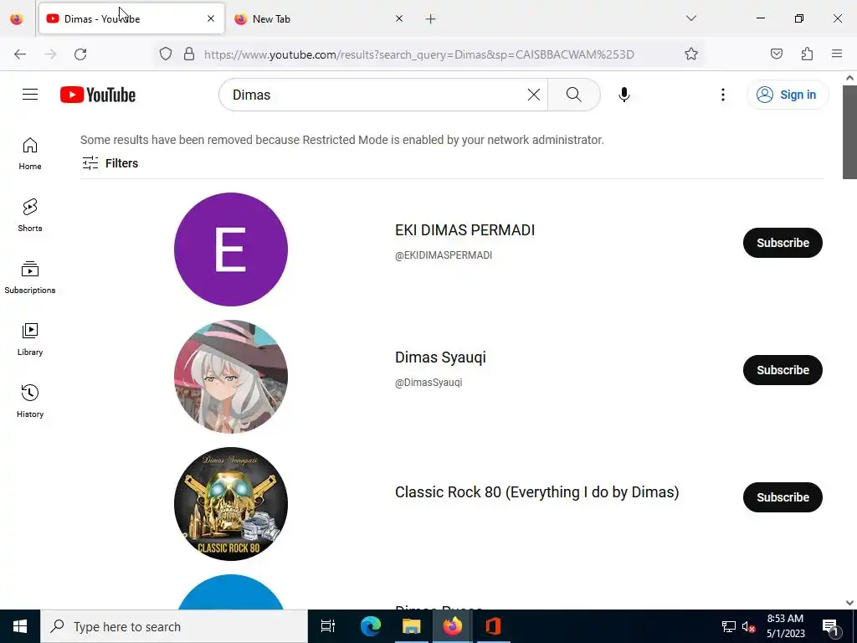This screenshot has width=857, height=643.
Task: Close the Dimas - YouTube tab
Action: click(x=211, y=19)
